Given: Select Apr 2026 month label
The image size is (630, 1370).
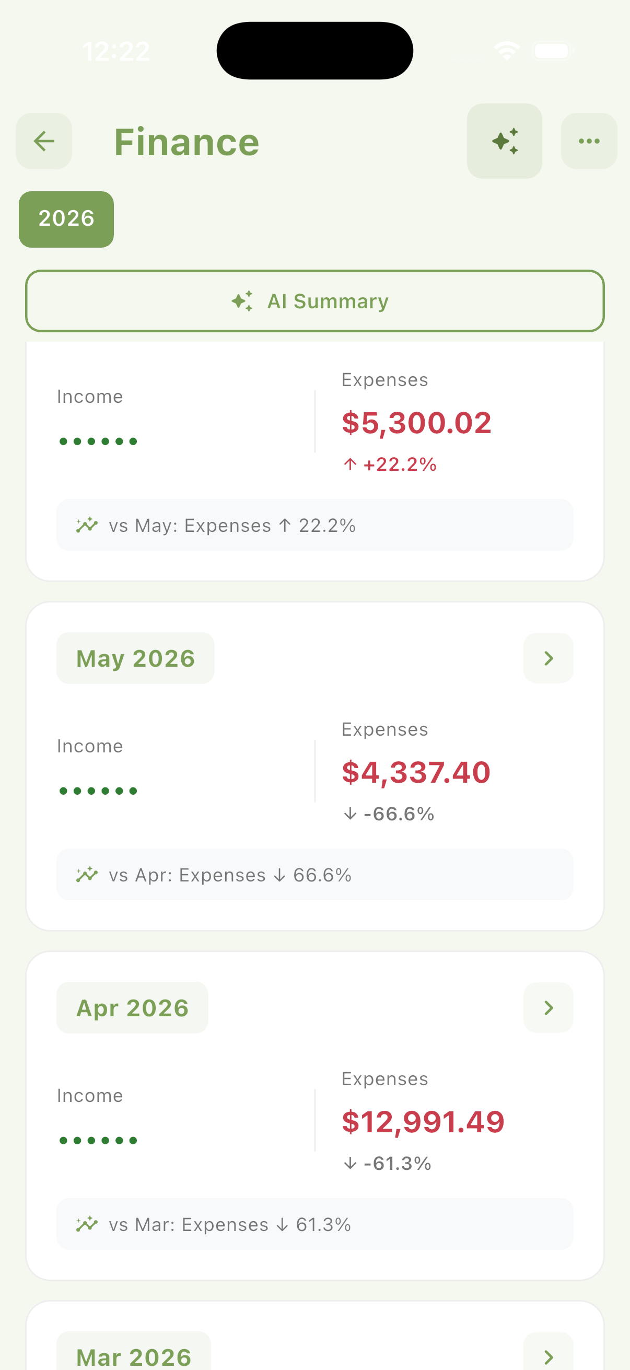Looking at the screenshot, I should point(132,1007).
